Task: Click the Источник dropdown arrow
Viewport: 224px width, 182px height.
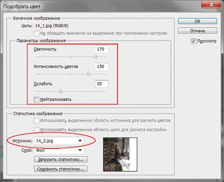Action: click(80, 141)
